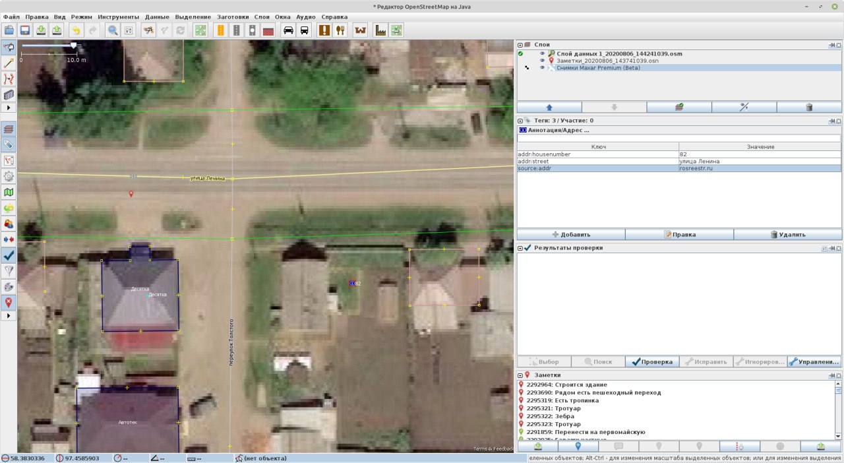Click the green imagery offset toolbar icon

(200, 30)
